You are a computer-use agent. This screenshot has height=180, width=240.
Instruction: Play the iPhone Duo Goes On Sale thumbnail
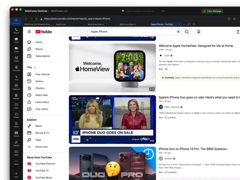pos(113,120)
